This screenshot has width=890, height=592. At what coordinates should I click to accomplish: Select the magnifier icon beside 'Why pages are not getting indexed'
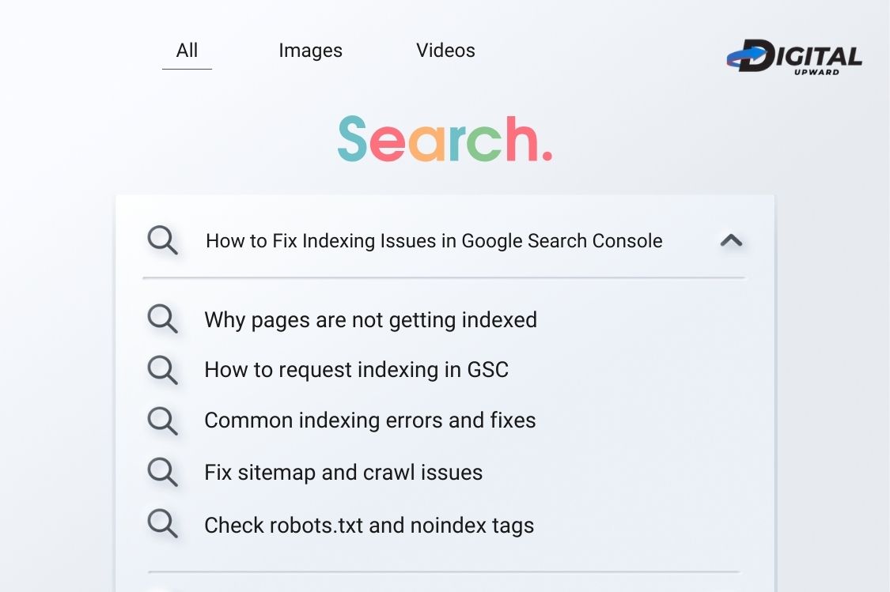pos(162,319)
